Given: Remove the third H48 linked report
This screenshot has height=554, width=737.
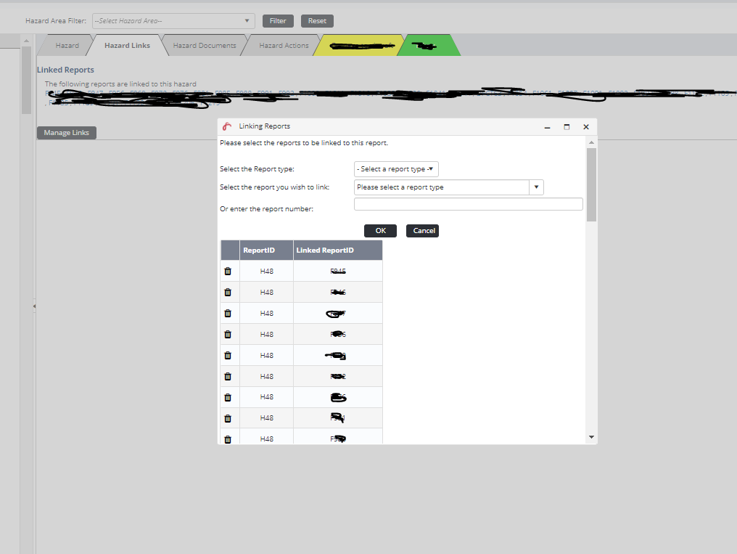Looking at the screenshot, I should point(228,314).
